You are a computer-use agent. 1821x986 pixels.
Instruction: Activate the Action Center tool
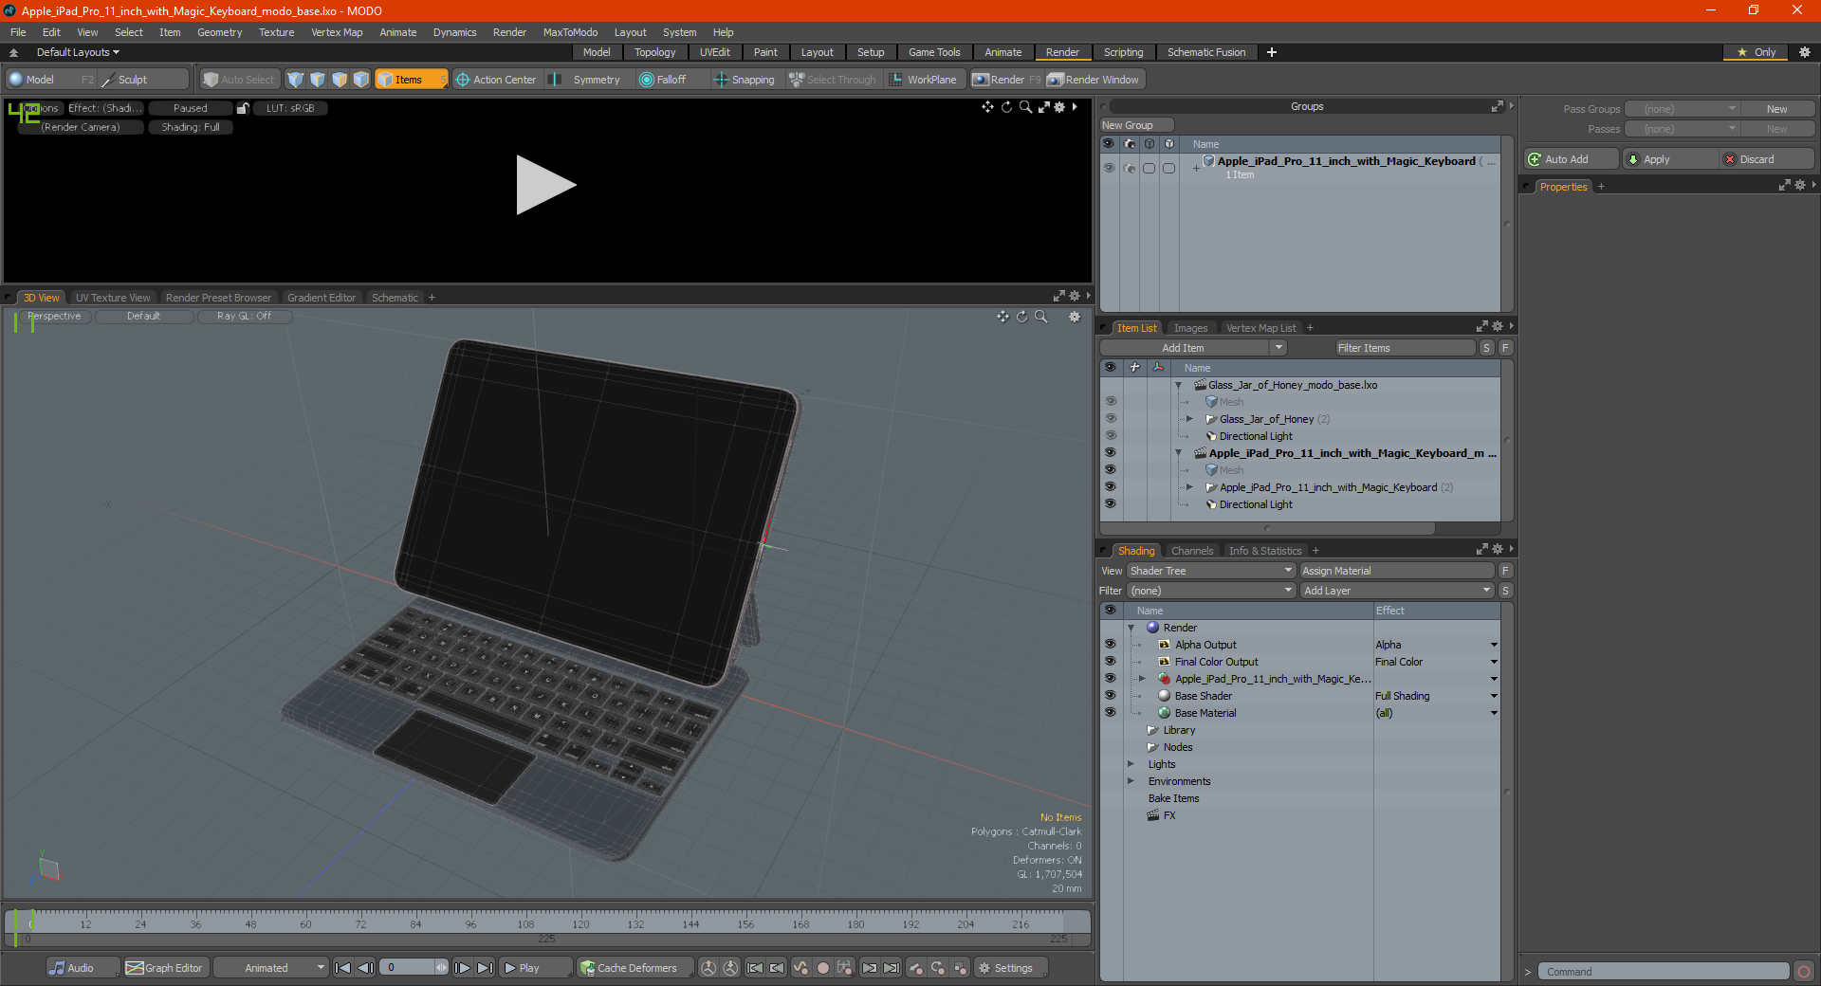pos(495,80)
